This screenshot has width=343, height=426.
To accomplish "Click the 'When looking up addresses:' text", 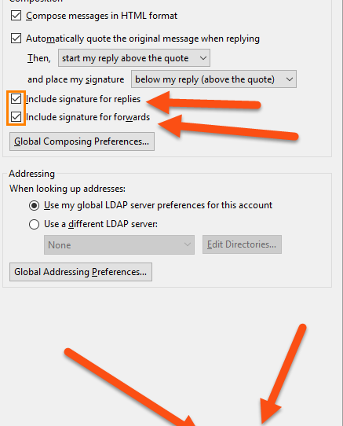I will [x=68, y=189].
